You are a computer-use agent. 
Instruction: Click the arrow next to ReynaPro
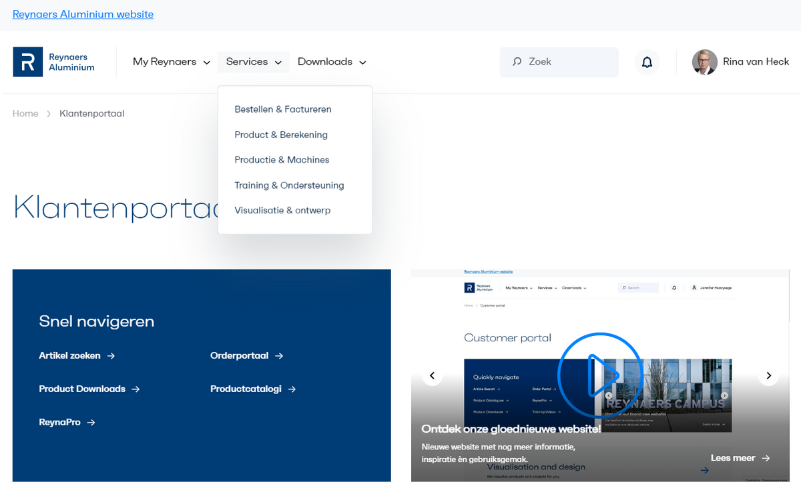91,423
